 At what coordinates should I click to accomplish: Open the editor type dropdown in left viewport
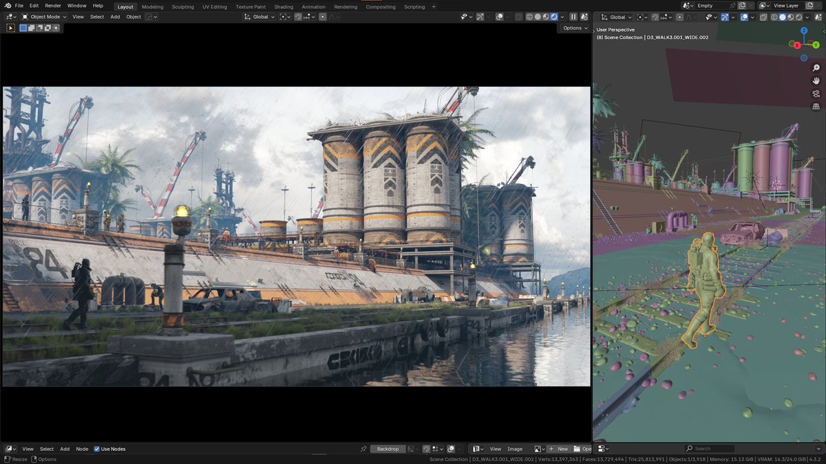(x=10, y=16)
